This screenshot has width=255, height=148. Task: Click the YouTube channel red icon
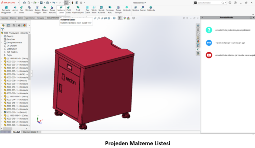pos(209,55)
